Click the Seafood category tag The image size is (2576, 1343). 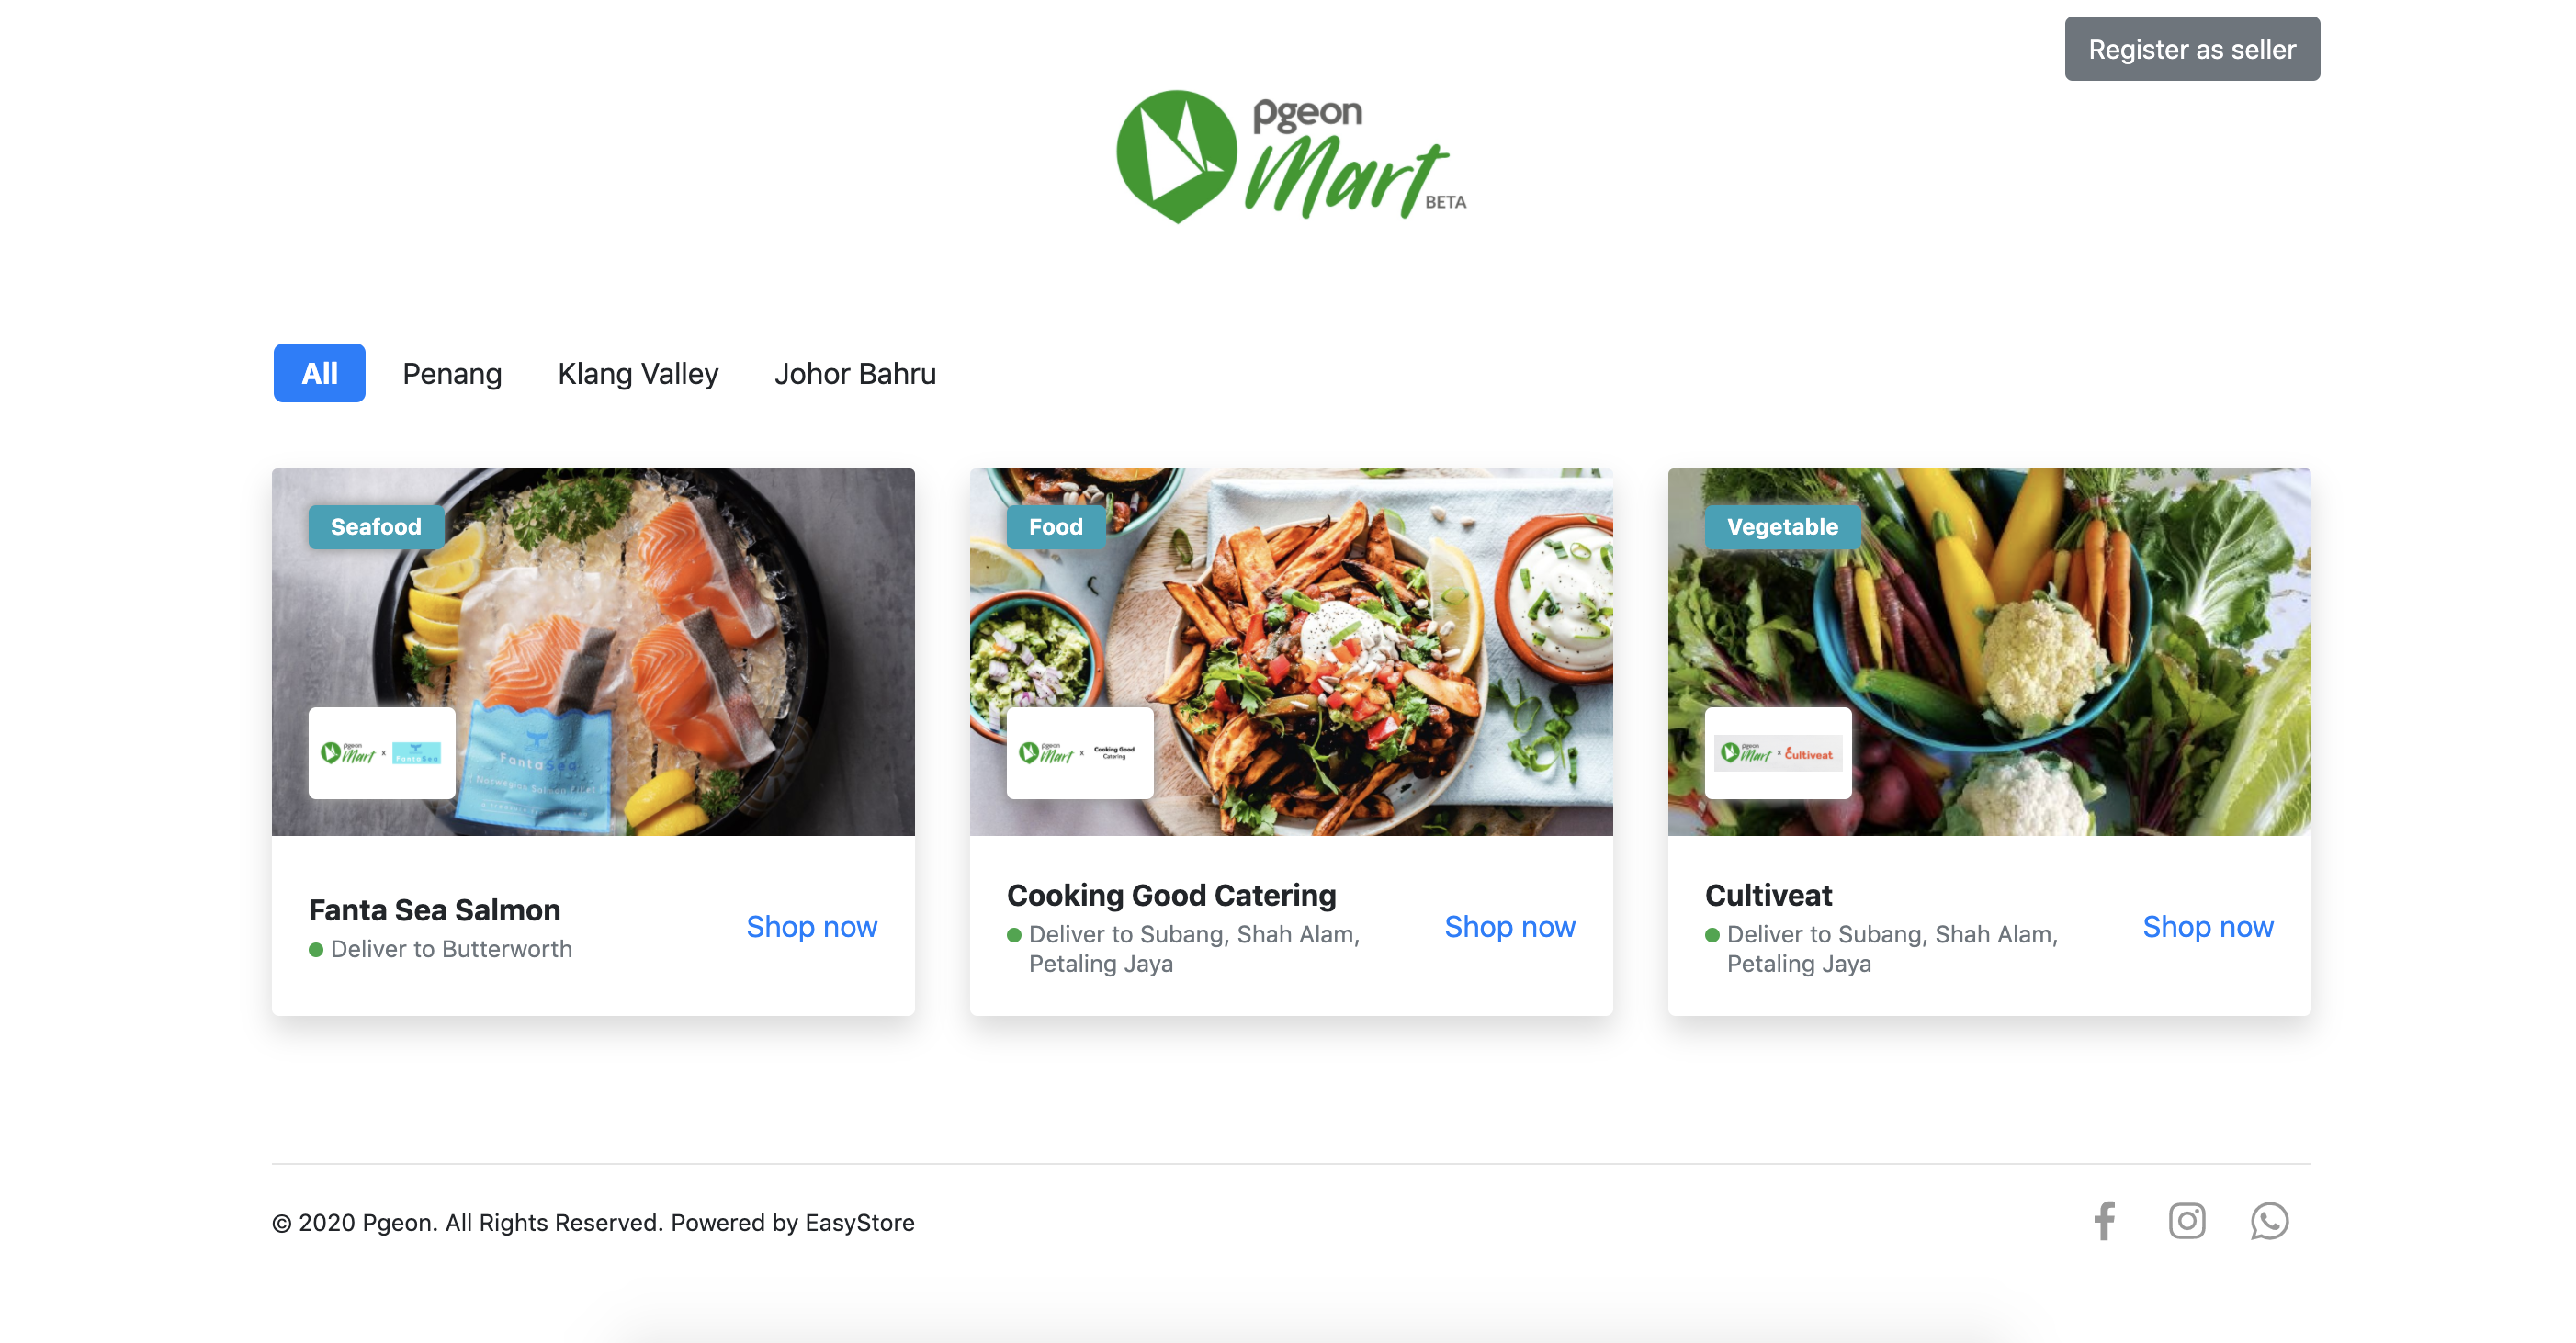376,527
